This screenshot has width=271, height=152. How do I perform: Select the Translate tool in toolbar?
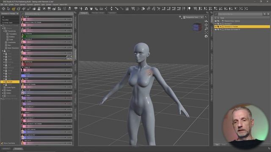[x=24, y=8]
